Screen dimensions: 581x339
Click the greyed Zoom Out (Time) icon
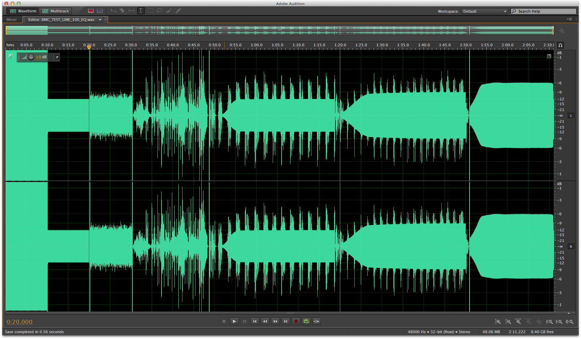pyautogui.click(x=529, y=322)
